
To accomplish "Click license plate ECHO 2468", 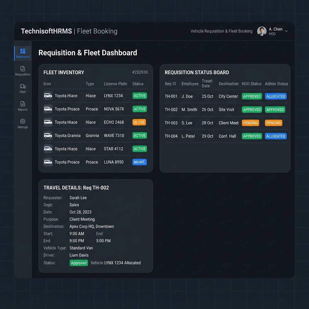I will pos(114,122).
